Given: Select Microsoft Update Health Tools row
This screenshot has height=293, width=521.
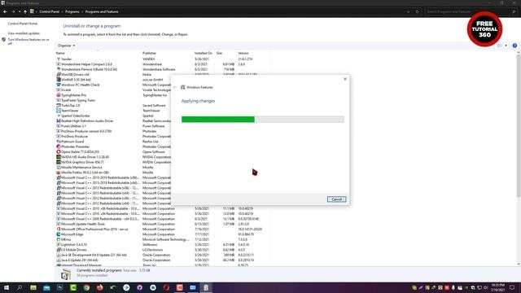Looking at the screenshot, I should pyautogui.click(x=163, y=224).
